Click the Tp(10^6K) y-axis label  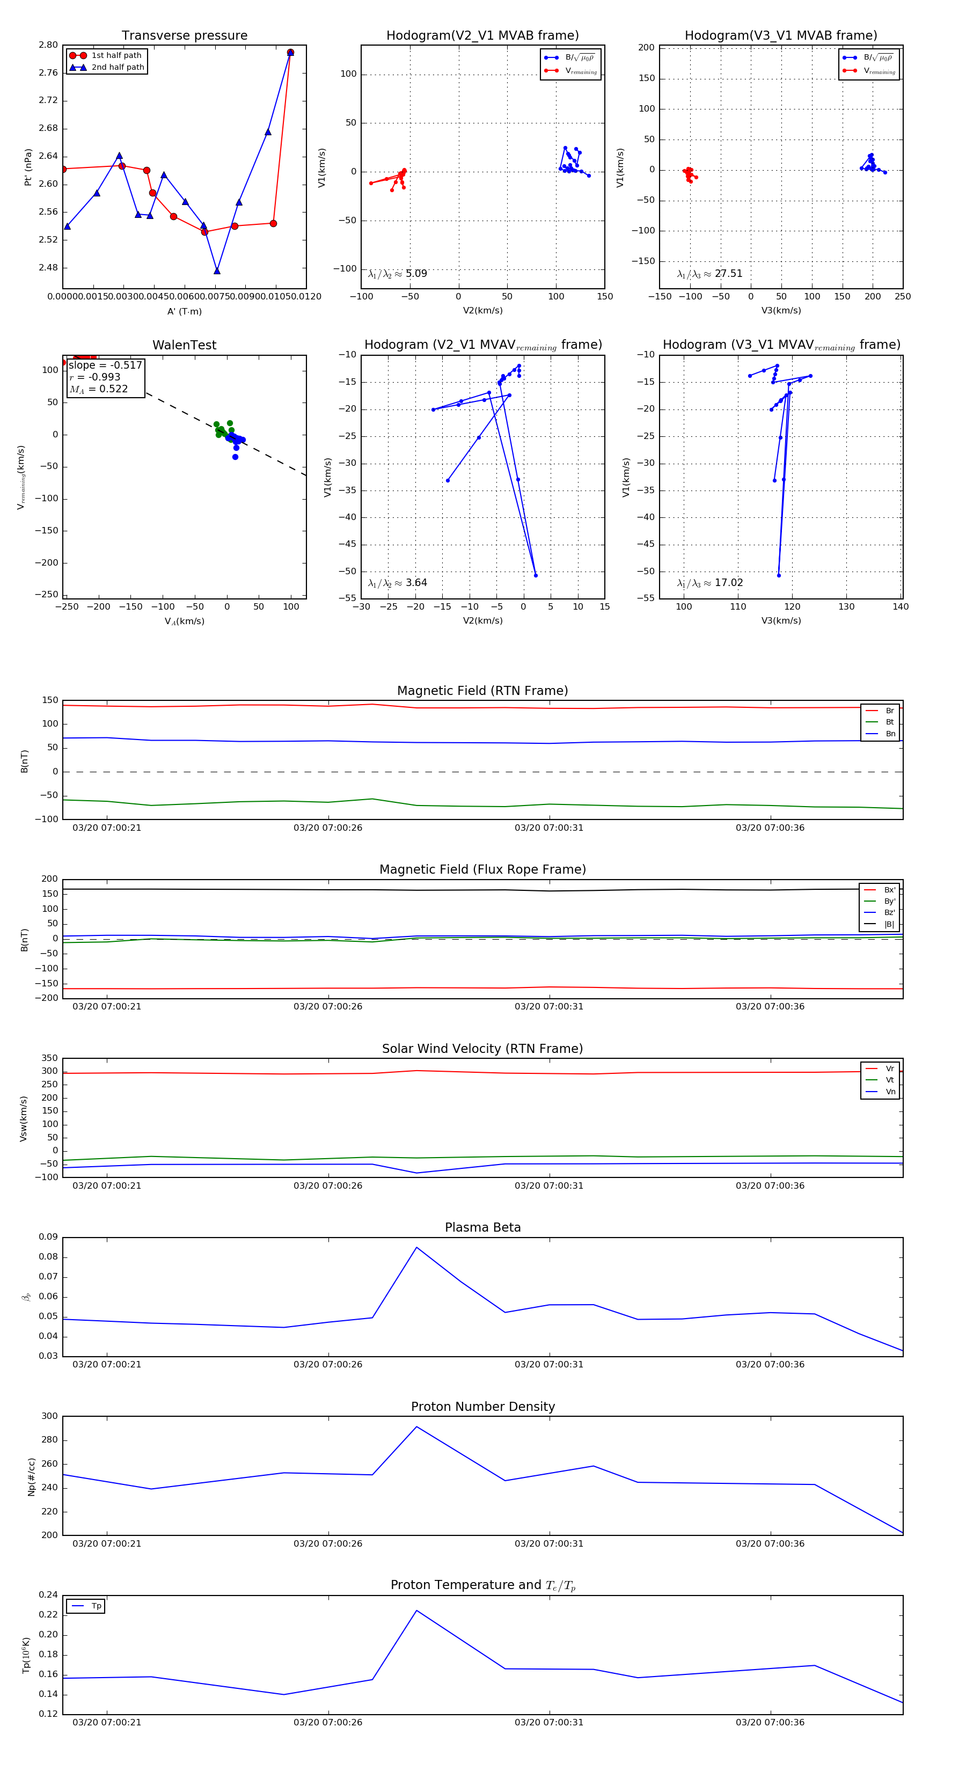pos(27,1655)
